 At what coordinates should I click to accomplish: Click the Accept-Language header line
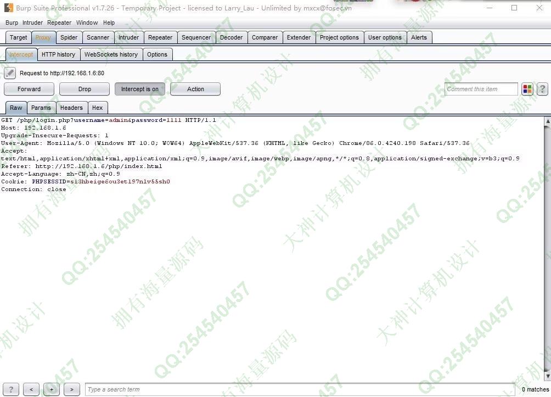tap(60, 174)
